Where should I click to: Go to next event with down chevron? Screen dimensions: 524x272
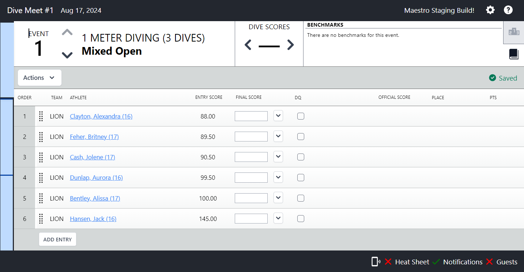[x=67, y=55]
